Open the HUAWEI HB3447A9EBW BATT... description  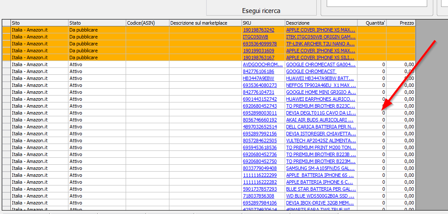tap(321, 78)
